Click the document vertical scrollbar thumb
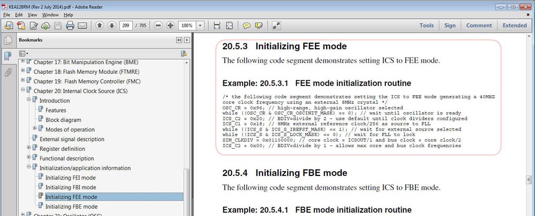 529,179
